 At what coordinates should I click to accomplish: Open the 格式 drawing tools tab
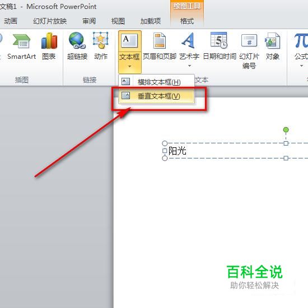pos(187,21)
